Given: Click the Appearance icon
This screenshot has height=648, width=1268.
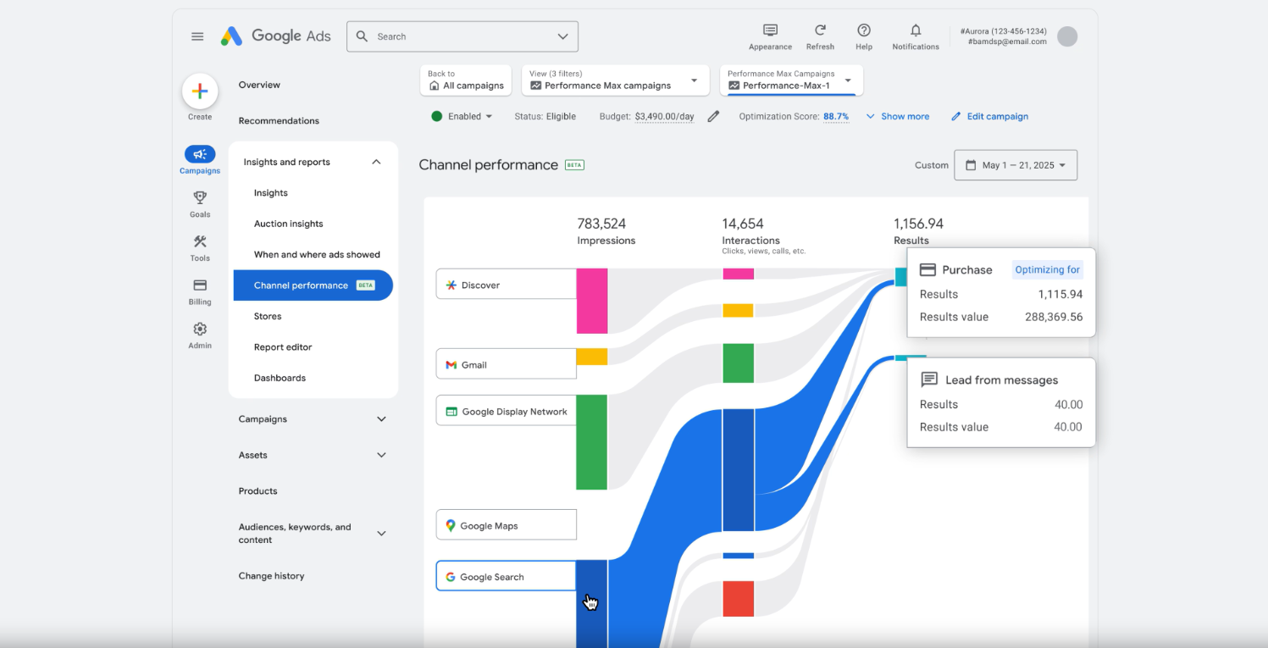Looking at the screenshot, I should [x=770, y=30].
